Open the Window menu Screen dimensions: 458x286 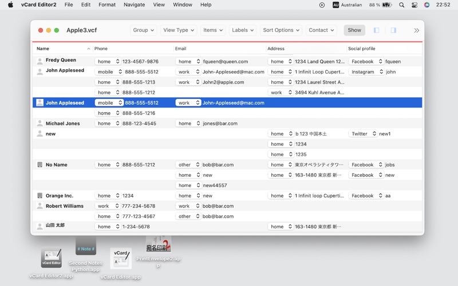click(x=183, y=5)
